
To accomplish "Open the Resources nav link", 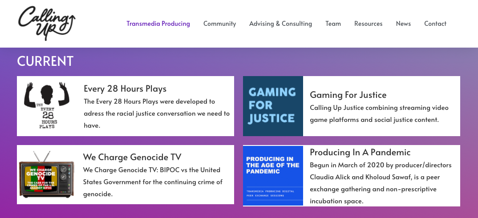I will point(368,24).
